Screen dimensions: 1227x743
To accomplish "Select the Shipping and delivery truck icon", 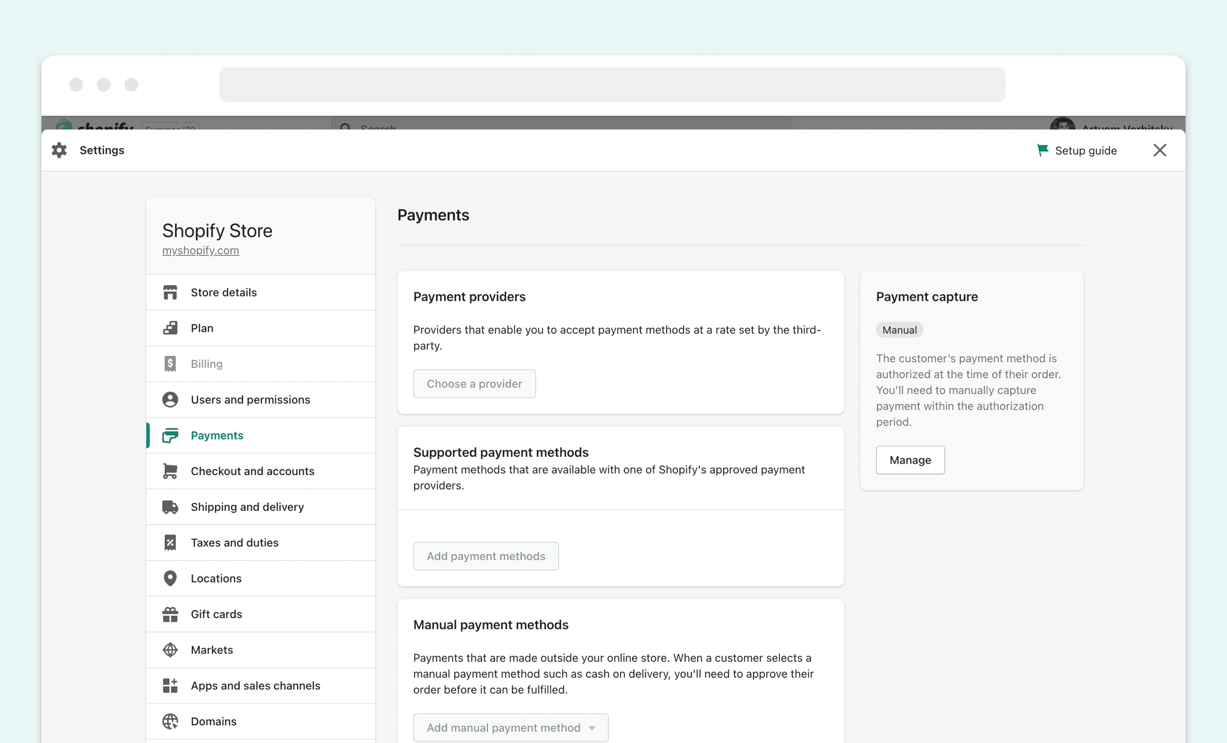I will (171, 507).
